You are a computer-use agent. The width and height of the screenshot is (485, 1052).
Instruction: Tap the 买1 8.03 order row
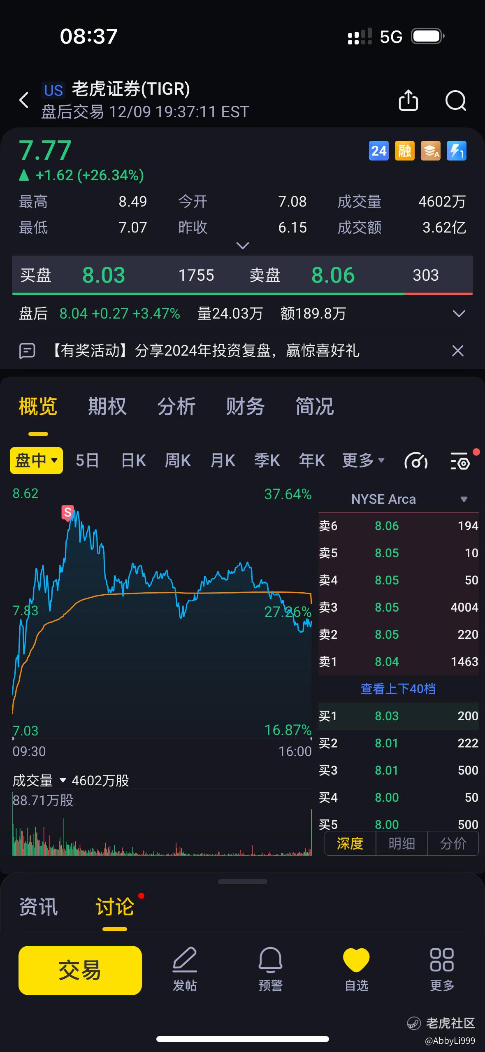click(x=398, y=716)
